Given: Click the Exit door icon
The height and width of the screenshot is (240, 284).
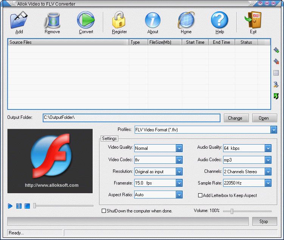Looking at the screenshot, I should click(253, 20).
